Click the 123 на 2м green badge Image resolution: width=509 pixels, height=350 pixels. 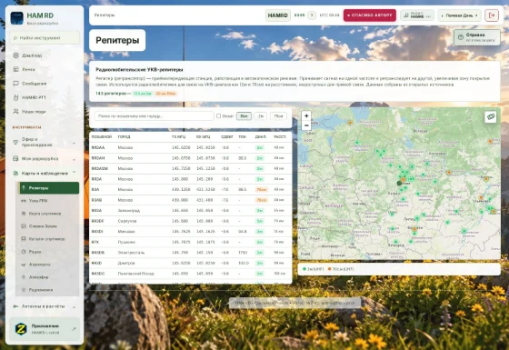coord(143,94)
